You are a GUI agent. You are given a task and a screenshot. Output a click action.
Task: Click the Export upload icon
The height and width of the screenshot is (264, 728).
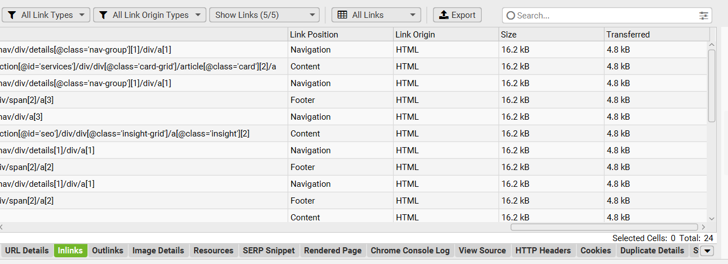click(x=444, y=15)
